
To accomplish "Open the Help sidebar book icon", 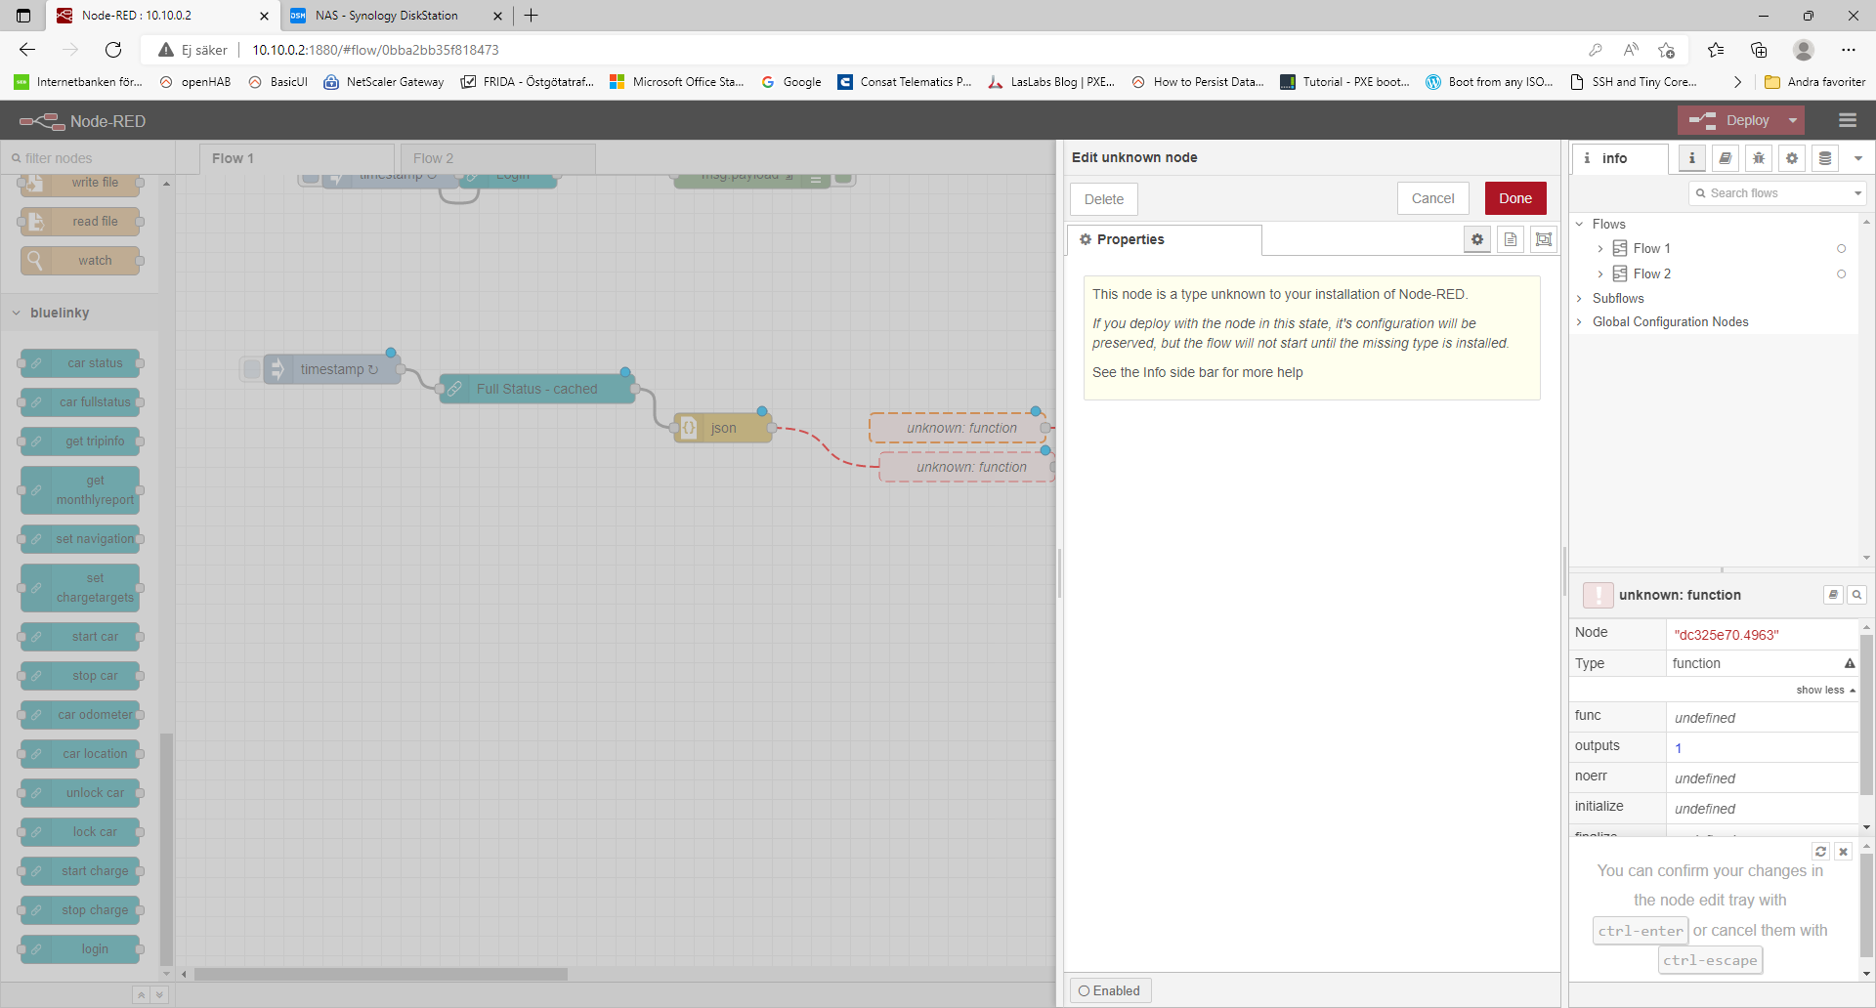I will (x=1726, y=158).
